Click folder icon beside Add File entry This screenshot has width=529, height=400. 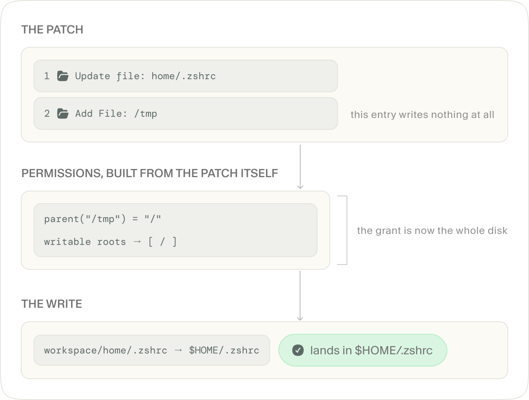[62, 113]
